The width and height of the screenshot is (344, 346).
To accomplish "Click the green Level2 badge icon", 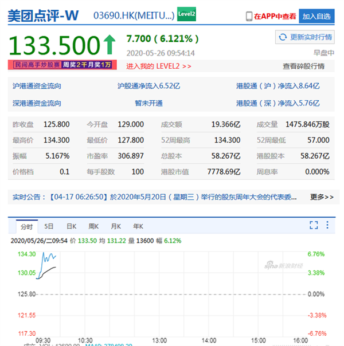I will (x=186, y=14).
